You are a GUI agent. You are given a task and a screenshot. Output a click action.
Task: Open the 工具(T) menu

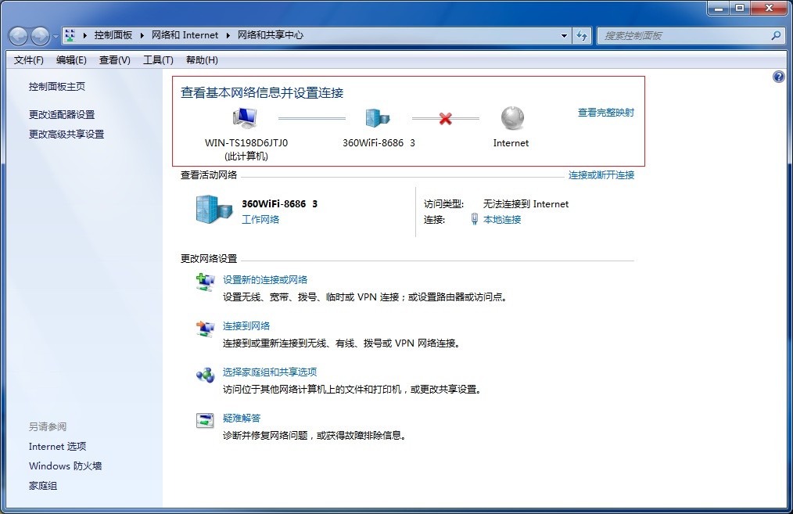point(158,60)
